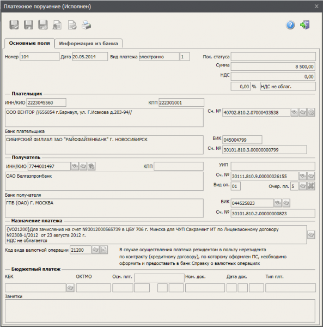Open reference book icon beside recipient БИК 044525823
This screenshot has width=323, height=327.
(286, 203)
